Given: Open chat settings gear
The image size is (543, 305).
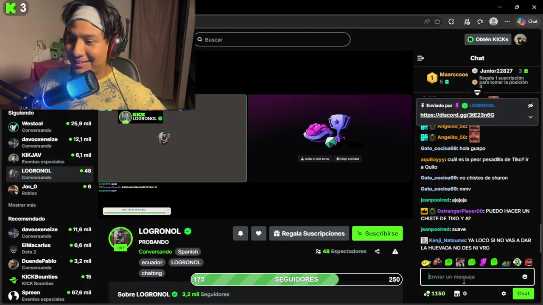Looking at the screenshot, I should pos(504,294).
